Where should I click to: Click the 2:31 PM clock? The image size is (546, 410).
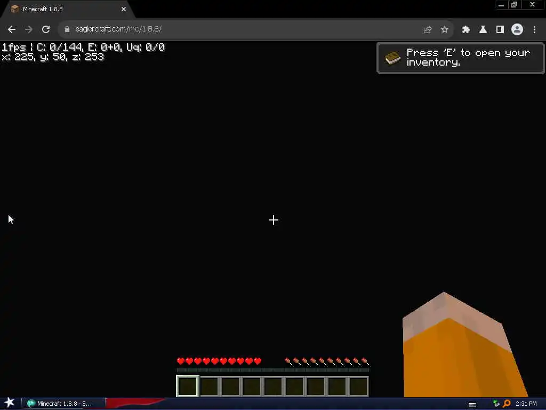pyautogui.click(x=526, y=404)
